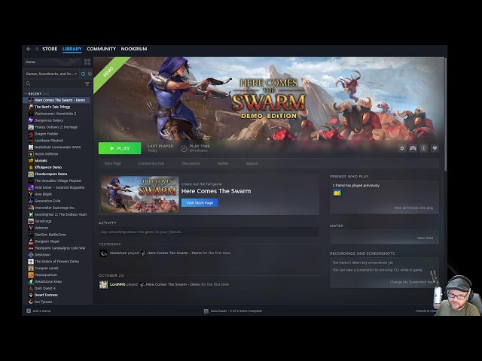The width and height of the screenshot is (482, 361).
Task: Click the Add a Game plus icon
Action: (x=29, y=311)
